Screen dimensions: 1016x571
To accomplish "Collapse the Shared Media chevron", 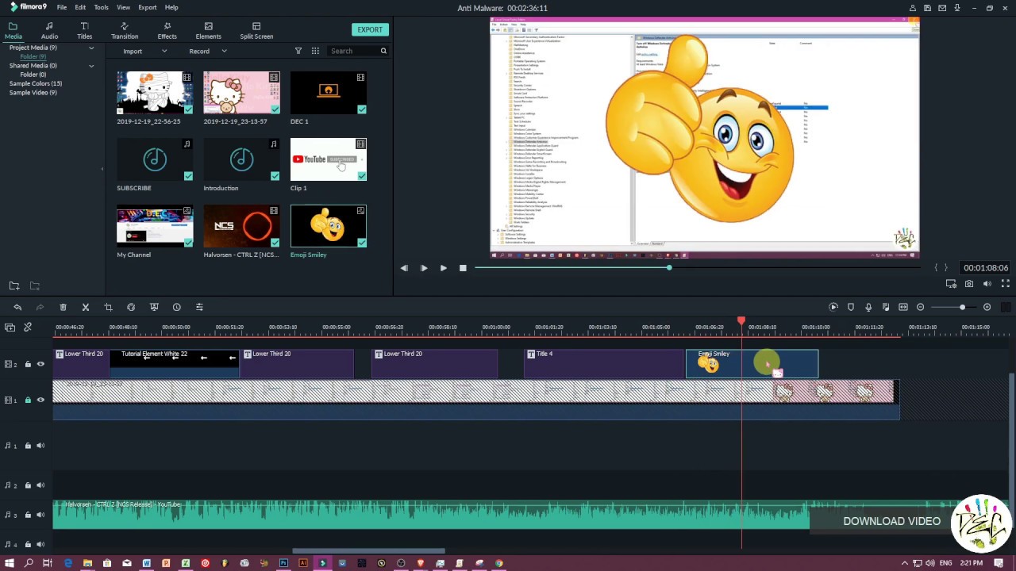I will click(91, 66).
